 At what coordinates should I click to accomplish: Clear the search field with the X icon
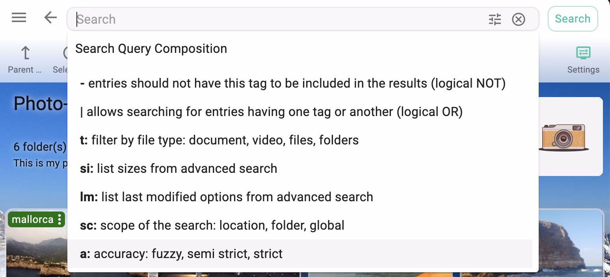tap(519, 19)
